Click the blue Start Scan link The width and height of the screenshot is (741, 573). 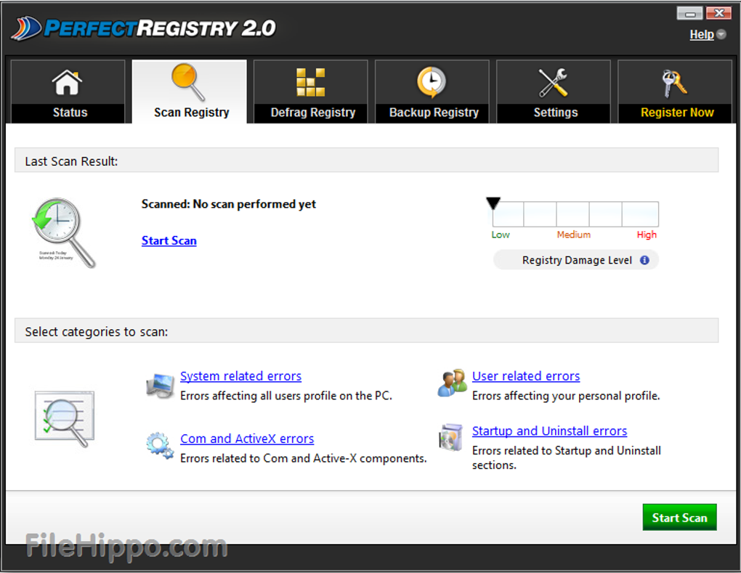[169, 240]
